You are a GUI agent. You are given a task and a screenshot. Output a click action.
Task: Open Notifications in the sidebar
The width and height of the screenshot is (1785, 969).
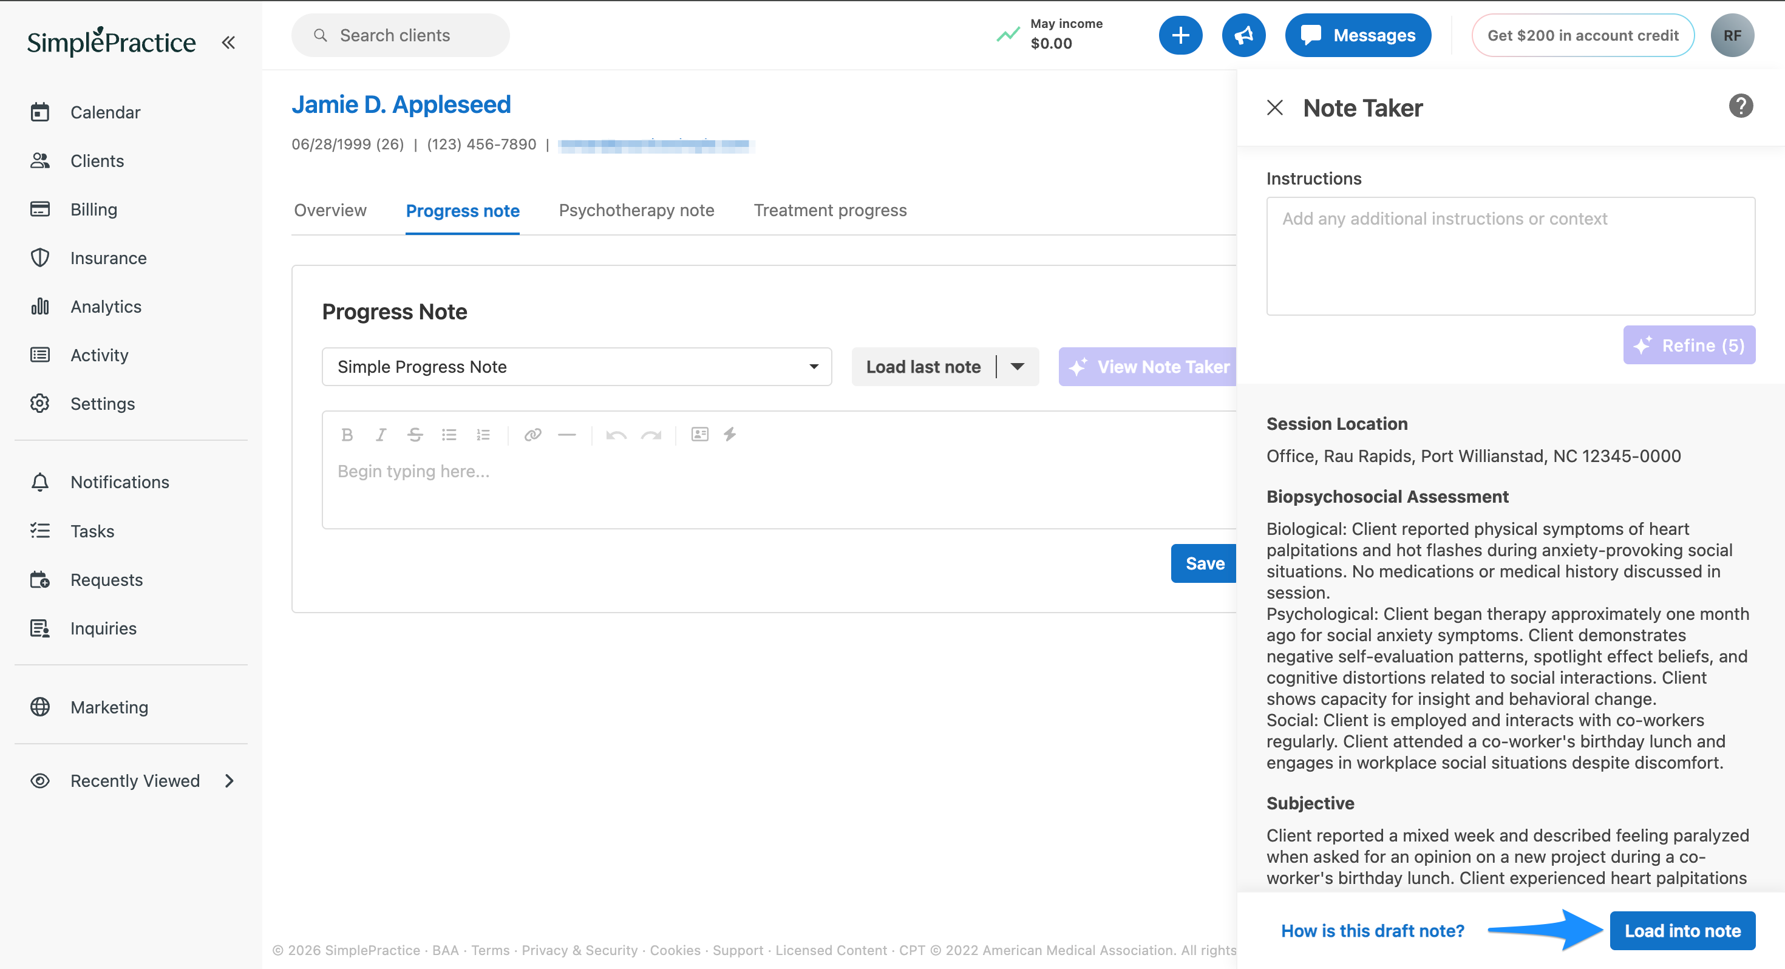pyautogui.click(x=119, y=481)
